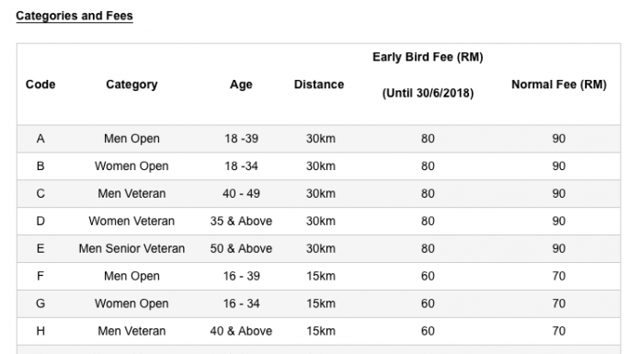Click the 50 & Above age cell
The width and height of the screenshot is (640, 354).
[241, 248]
